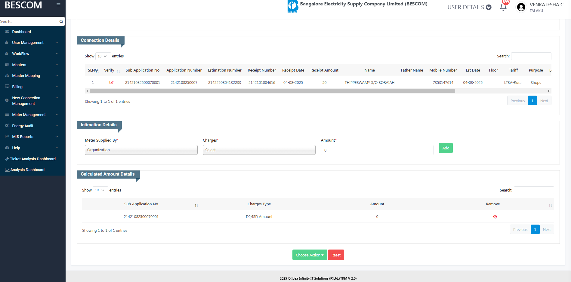Click the verify edit icon in Connection Details row
The width and height of the screenshot is (571, 282).
click(111, 82)
